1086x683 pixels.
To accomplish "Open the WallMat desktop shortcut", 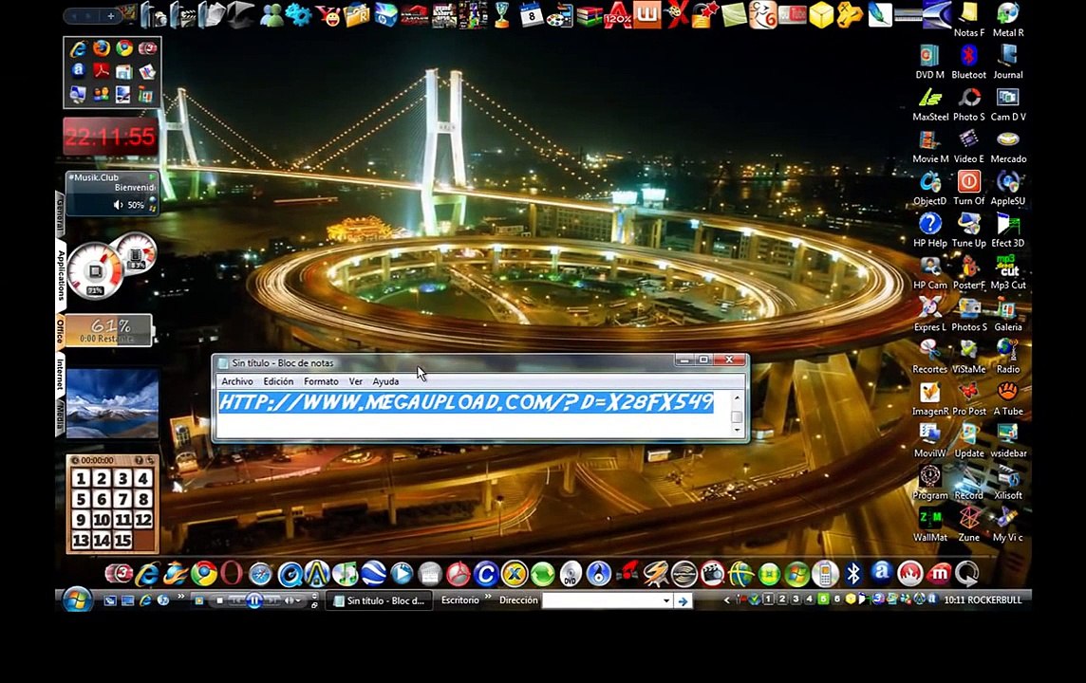I will click(x=929, y=525).
